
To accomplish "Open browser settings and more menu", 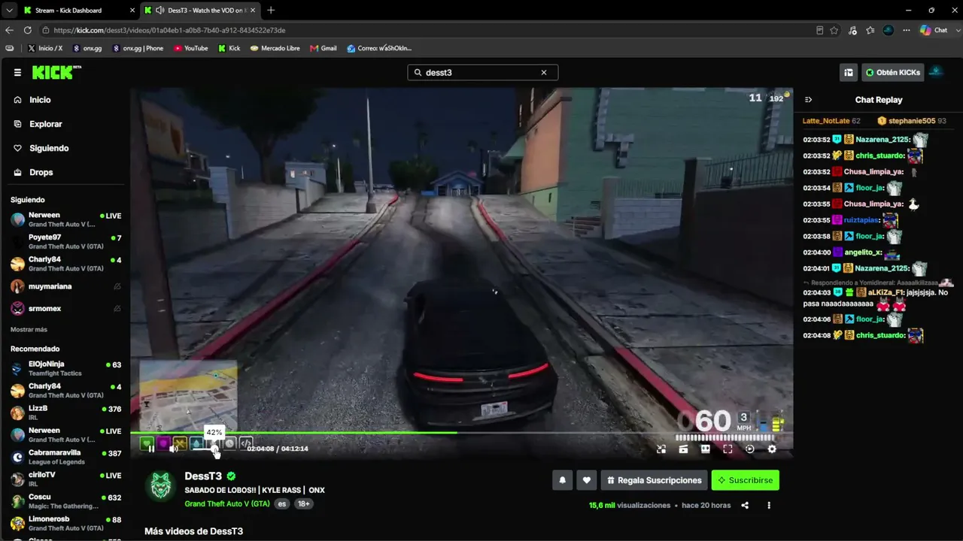I will pos(905,30).
